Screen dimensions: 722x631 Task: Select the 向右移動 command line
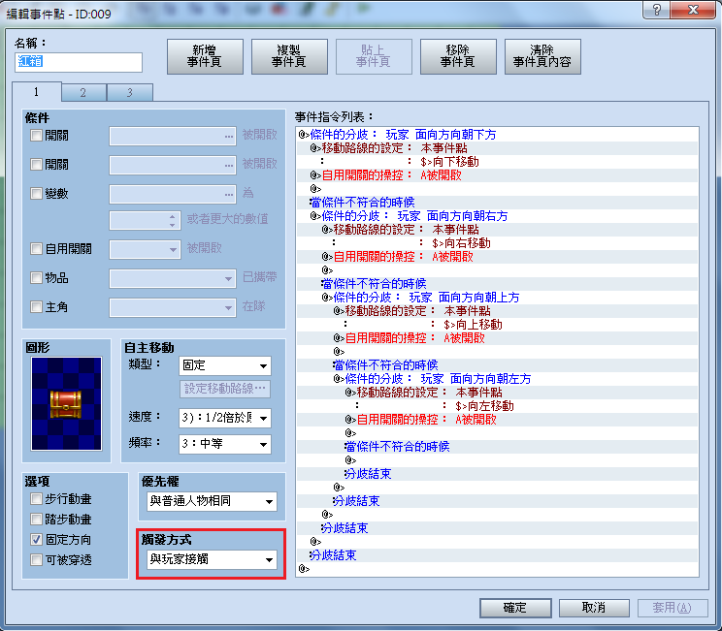[x=497, y=243]
